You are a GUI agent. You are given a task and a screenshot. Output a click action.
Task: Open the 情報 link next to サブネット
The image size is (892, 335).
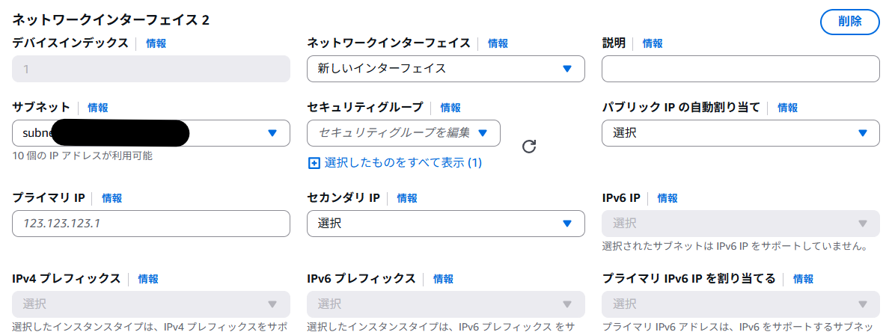[98, 108]
